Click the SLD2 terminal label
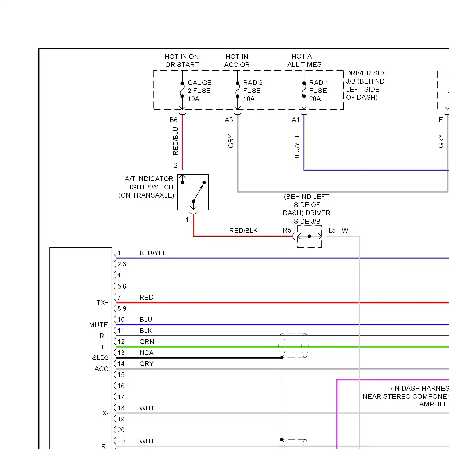449x449 pixels. (101, 358)
